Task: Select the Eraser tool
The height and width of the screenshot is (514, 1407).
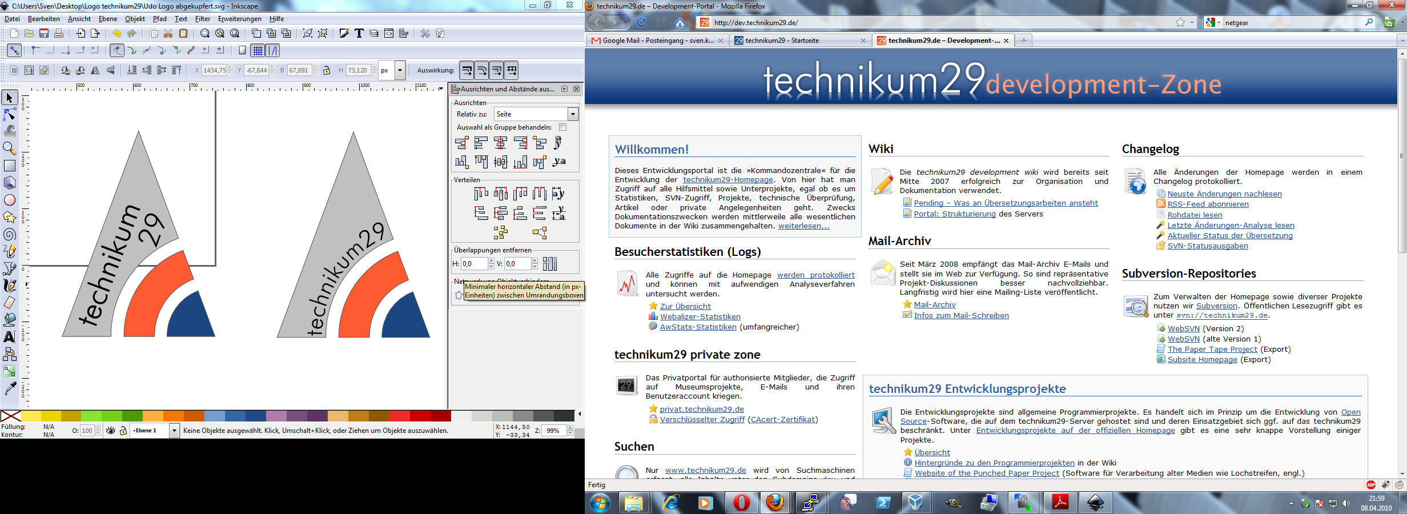Action: pyautogui.click(x=10, y=302)
